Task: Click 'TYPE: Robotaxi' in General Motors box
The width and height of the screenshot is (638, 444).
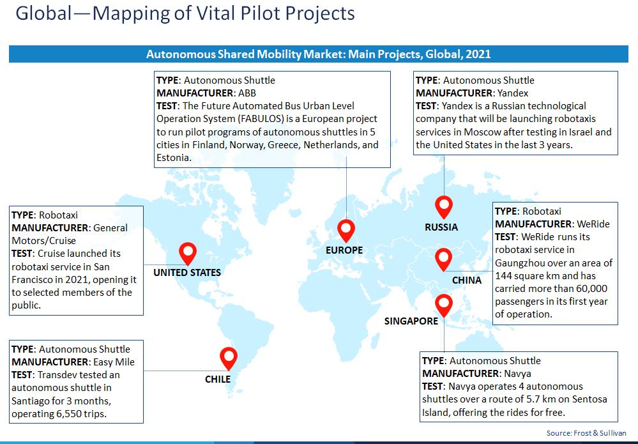Action: pos(44,215)
